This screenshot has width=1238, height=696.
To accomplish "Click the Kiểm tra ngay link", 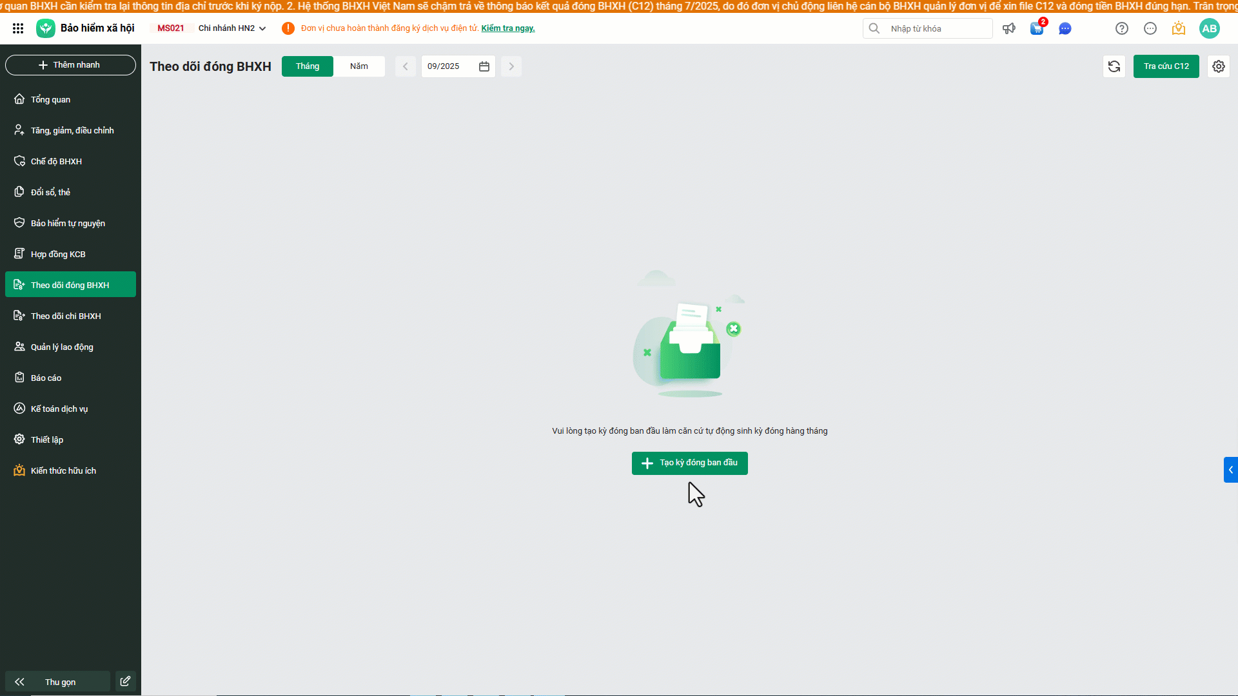I will (508, 28).
